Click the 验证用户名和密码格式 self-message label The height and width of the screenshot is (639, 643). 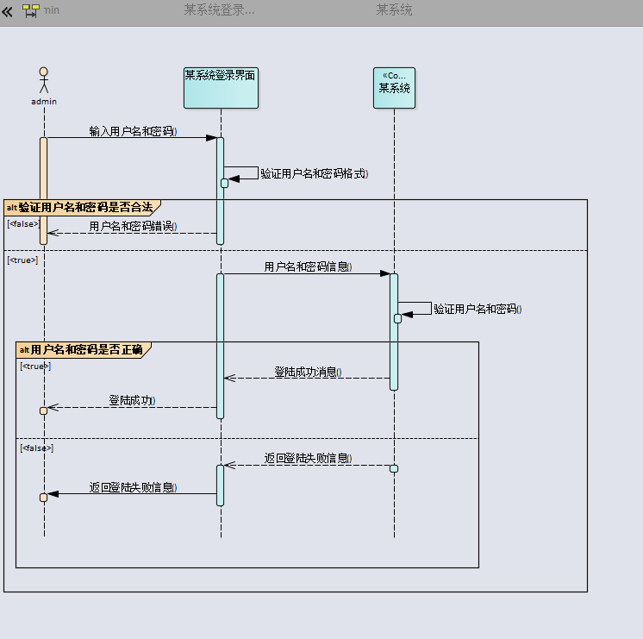pyautogui.click(x=314, y=173)
